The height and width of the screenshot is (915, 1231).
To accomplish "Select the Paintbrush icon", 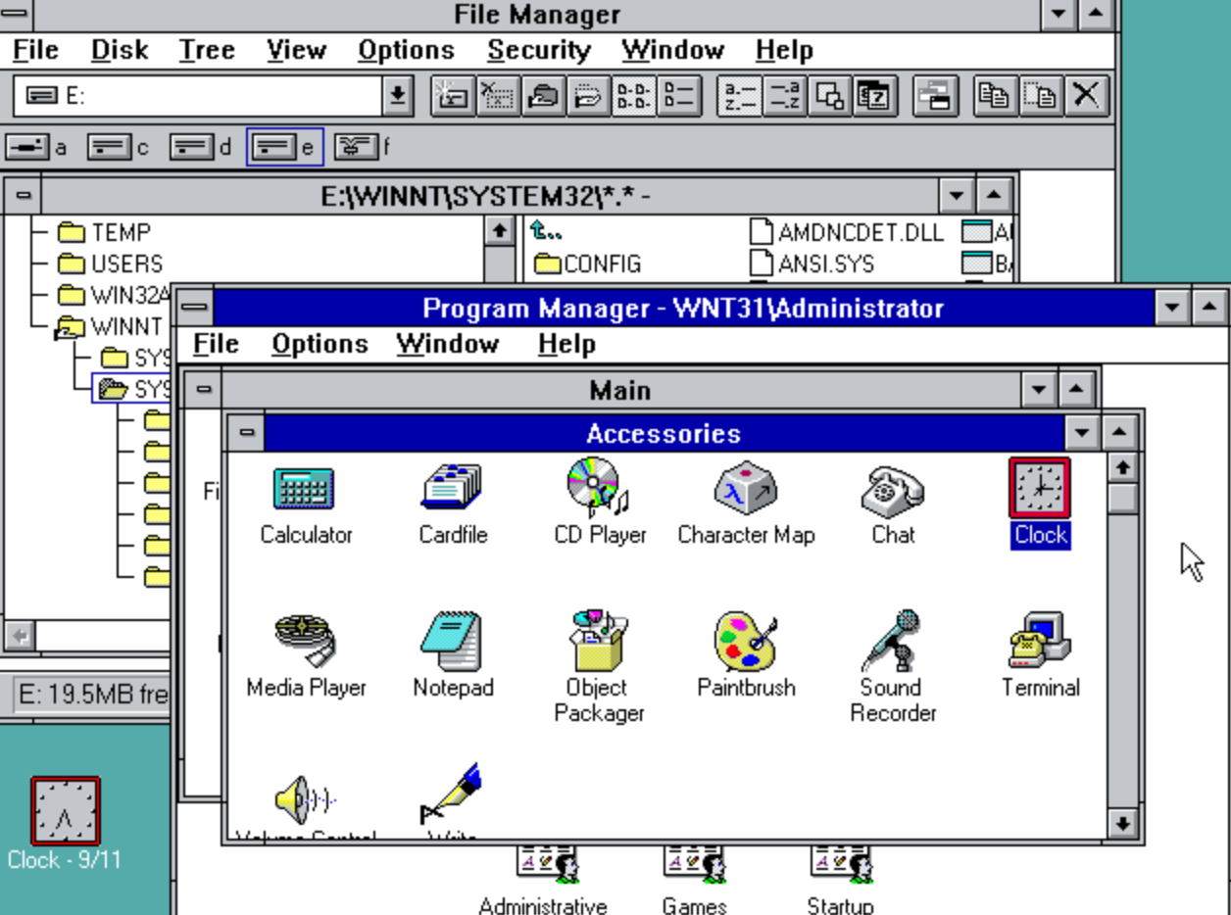I will (746, 641).
